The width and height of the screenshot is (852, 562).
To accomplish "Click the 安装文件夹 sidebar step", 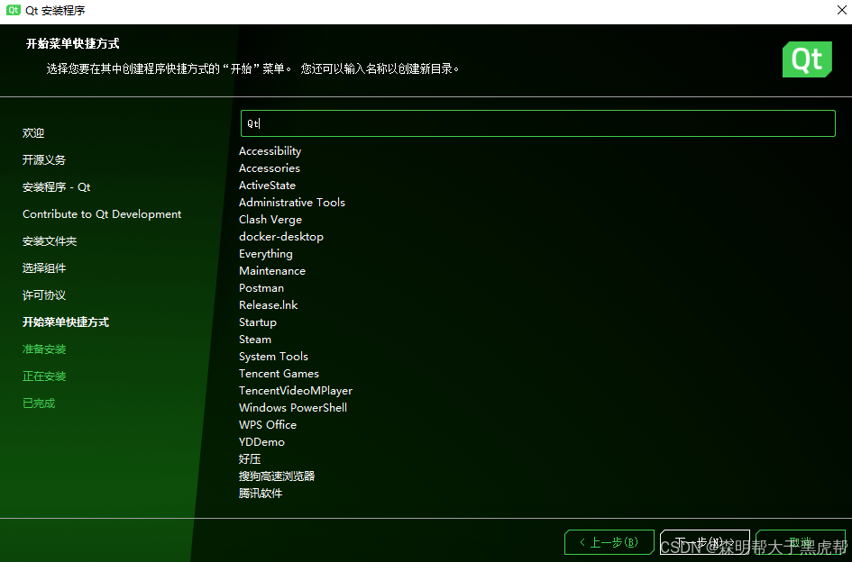I will click(x=50, y=241).
